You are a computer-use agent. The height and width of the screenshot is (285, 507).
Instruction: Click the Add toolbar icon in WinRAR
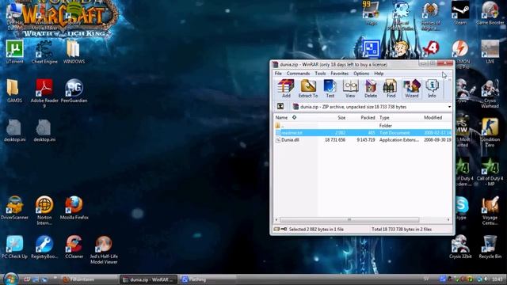coord(286,89)
